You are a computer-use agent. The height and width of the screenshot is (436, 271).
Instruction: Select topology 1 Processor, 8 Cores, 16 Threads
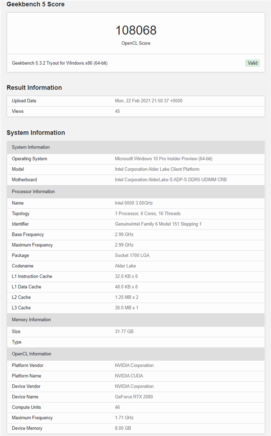148,214
